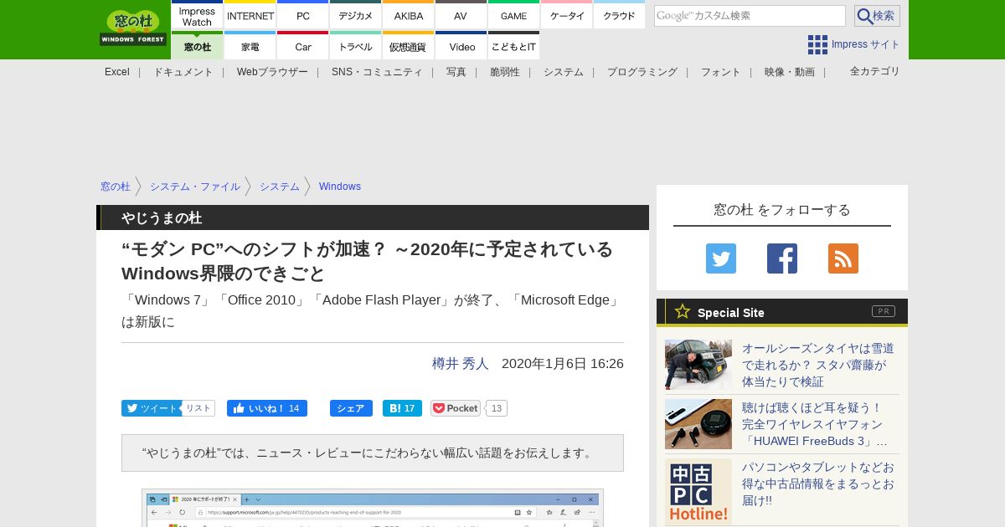
Task: Open the PC Watch tab
Action: pyautogui.click(x=303, y=15)
